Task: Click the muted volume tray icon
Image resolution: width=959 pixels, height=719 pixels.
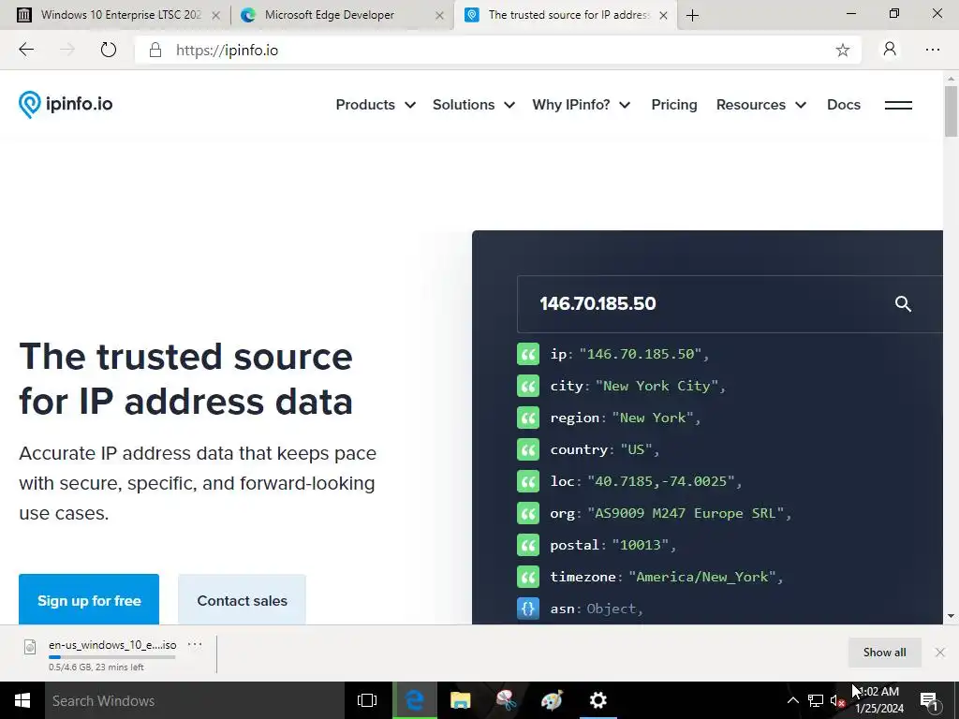Action: tap(837, 700)
